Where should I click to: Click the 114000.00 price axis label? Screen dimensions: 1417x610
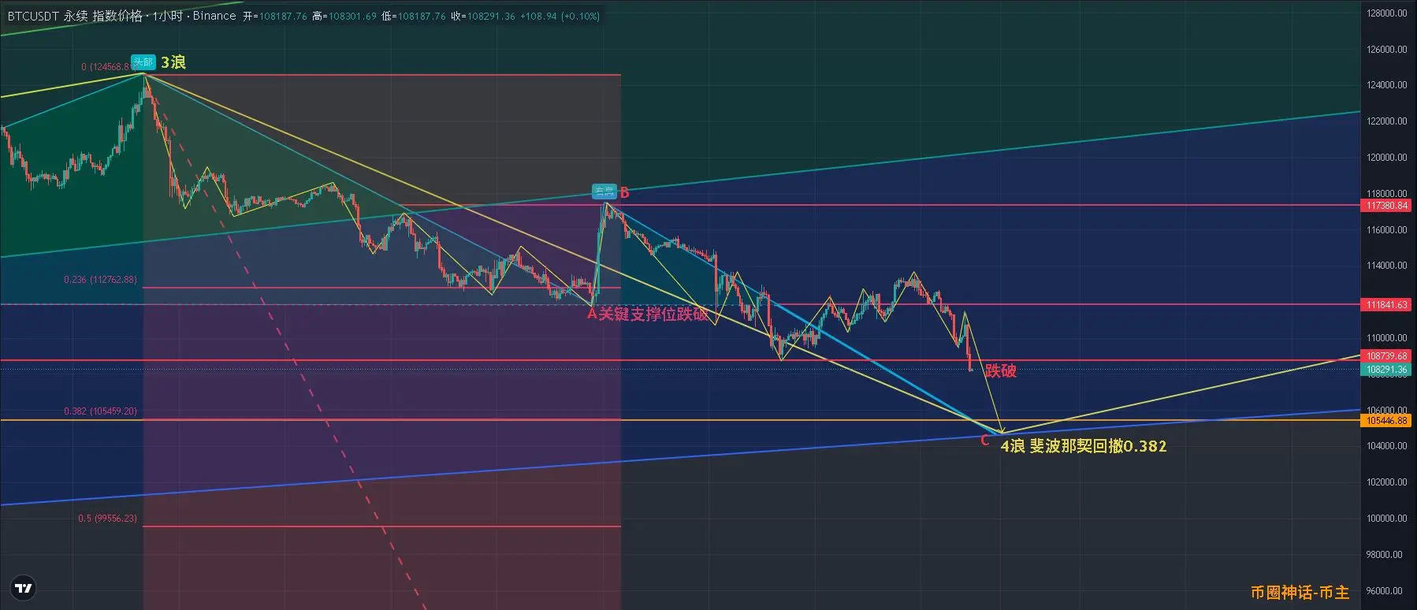point(1386,266)
